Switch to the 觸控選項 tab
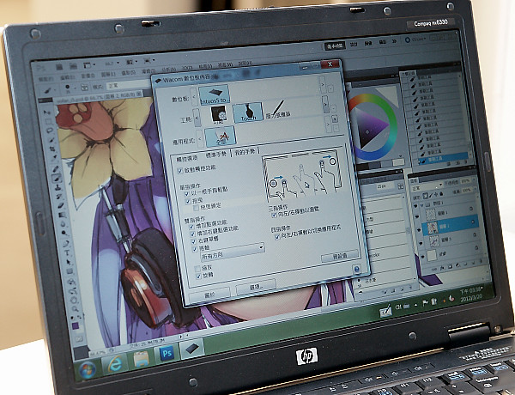The height and width of the screenshot is (395, 515). (187, 158)
